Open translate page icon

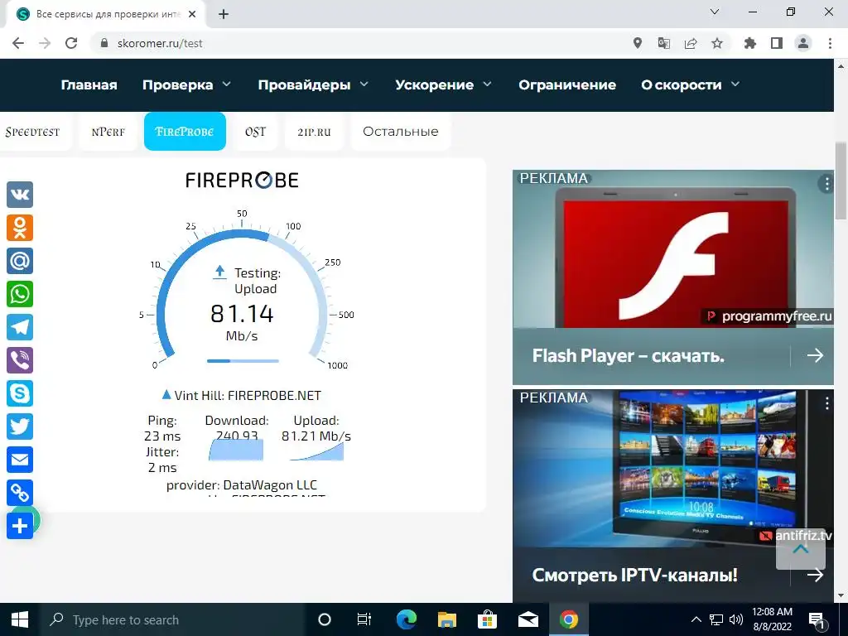coord(664,43)
